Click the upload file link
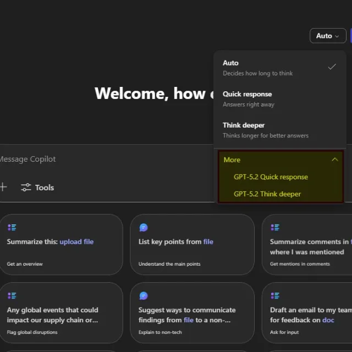Image resolution: width=352 pixels, height=352 pixels. [76, 242]
